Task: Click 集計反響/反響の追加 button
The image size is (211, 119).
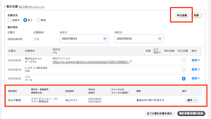Action: pos(191,114)
